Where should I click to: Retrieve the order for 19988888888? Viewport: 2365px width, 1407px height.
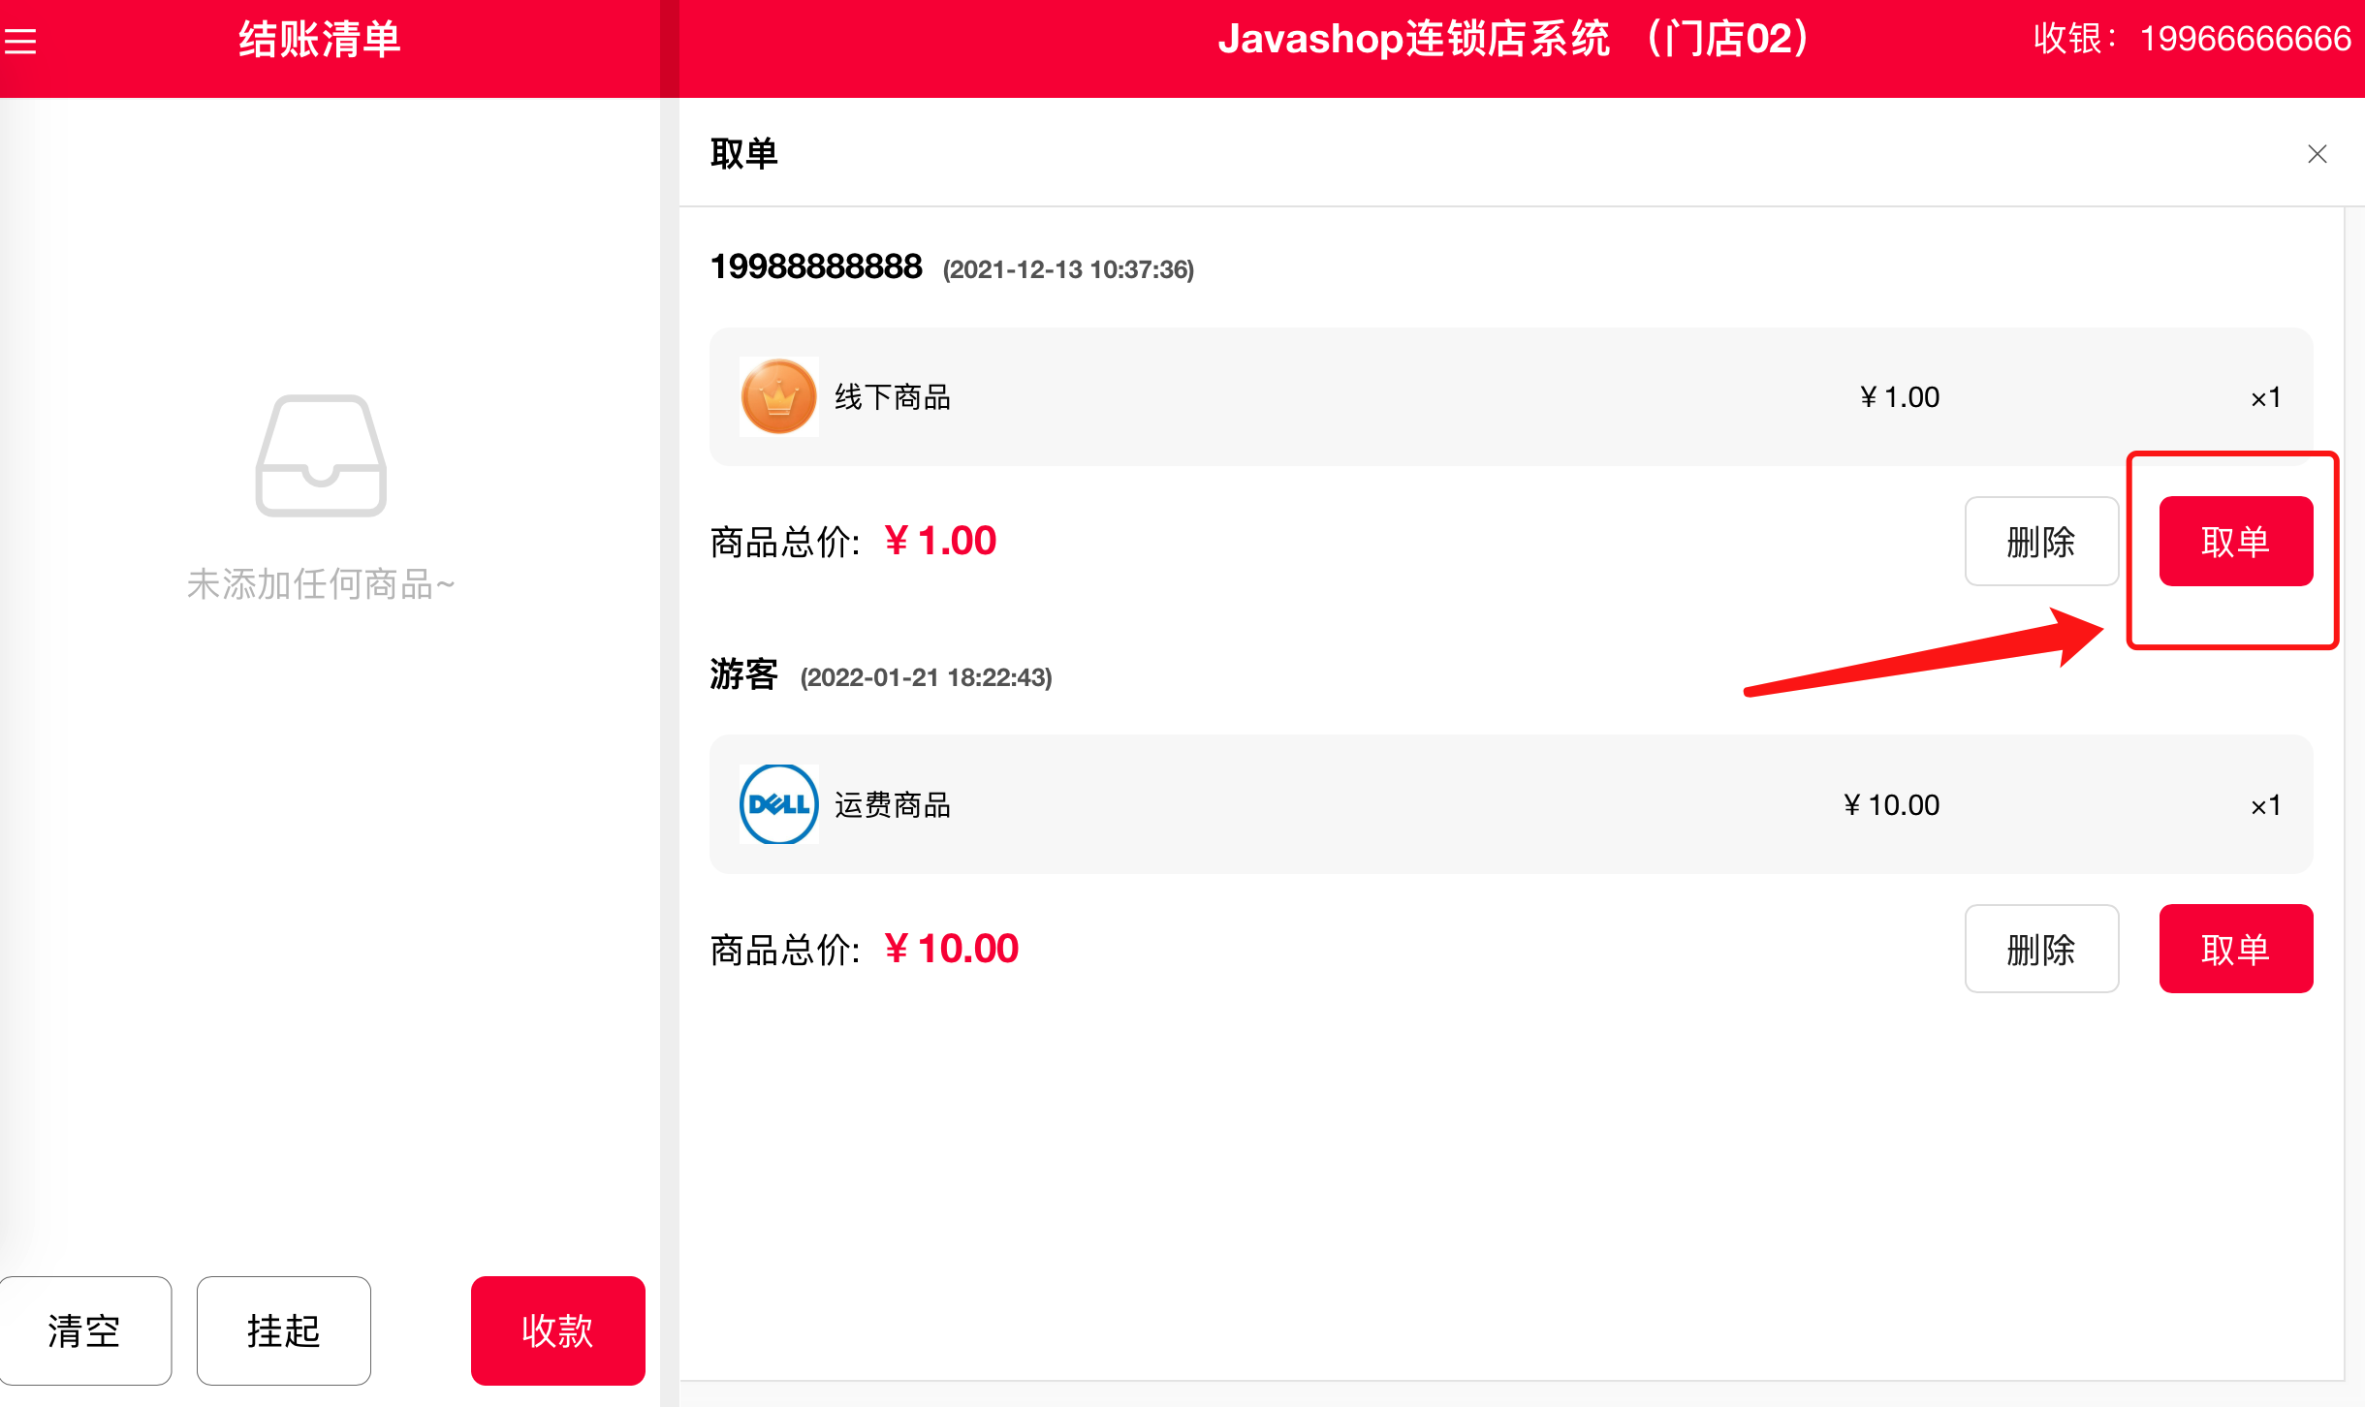click(x=2236, y=542)
